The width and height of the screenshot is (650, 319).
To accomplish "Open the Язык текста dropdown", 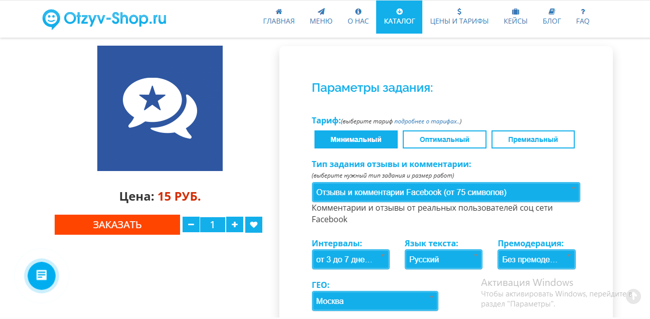I will [443, 259].
